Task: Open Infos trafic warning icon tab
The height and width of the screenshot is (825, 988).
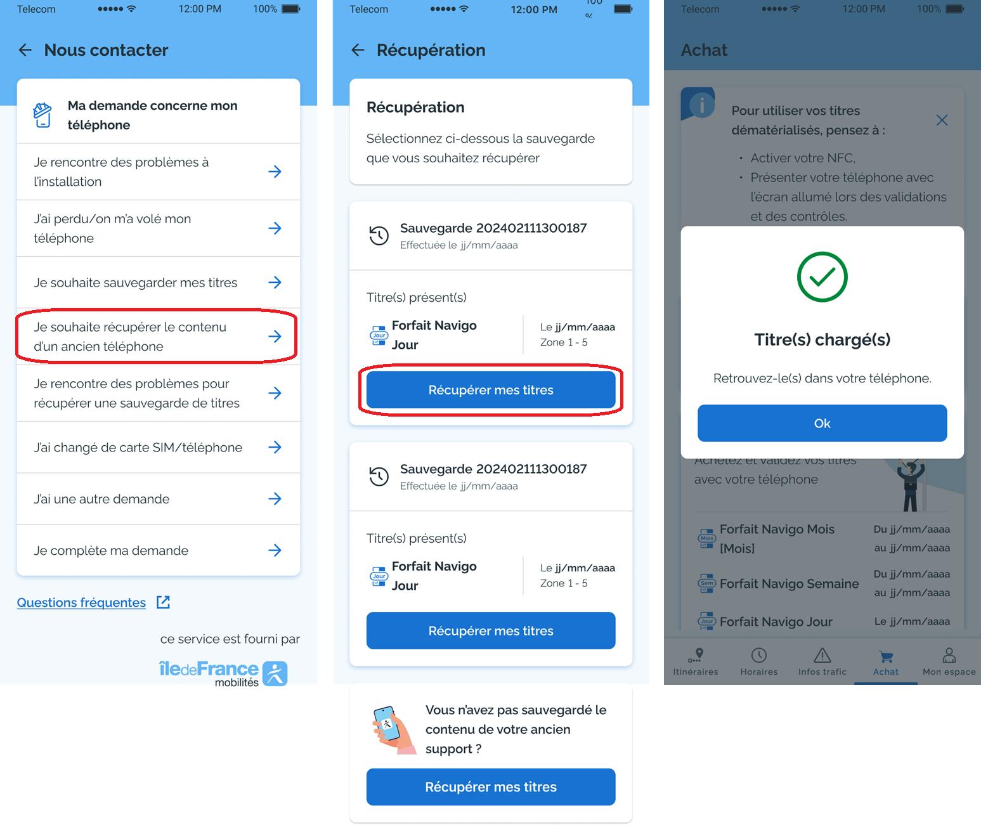Action: [822, 655]
